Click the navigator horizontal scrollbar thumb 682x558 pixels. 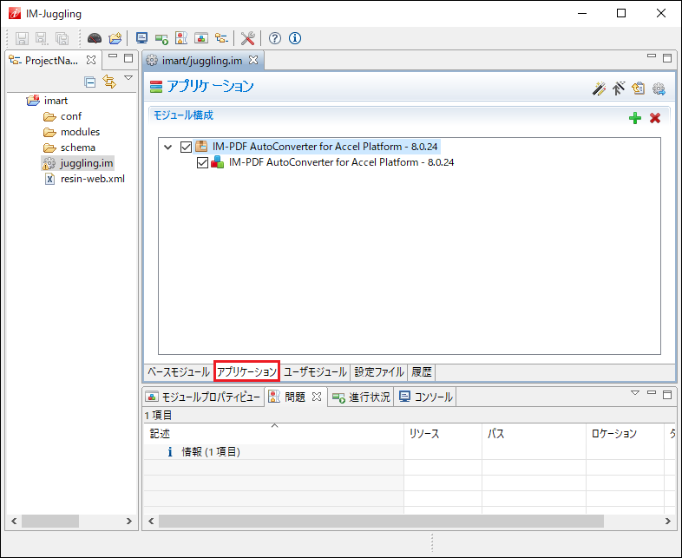[x=50, y=521]
